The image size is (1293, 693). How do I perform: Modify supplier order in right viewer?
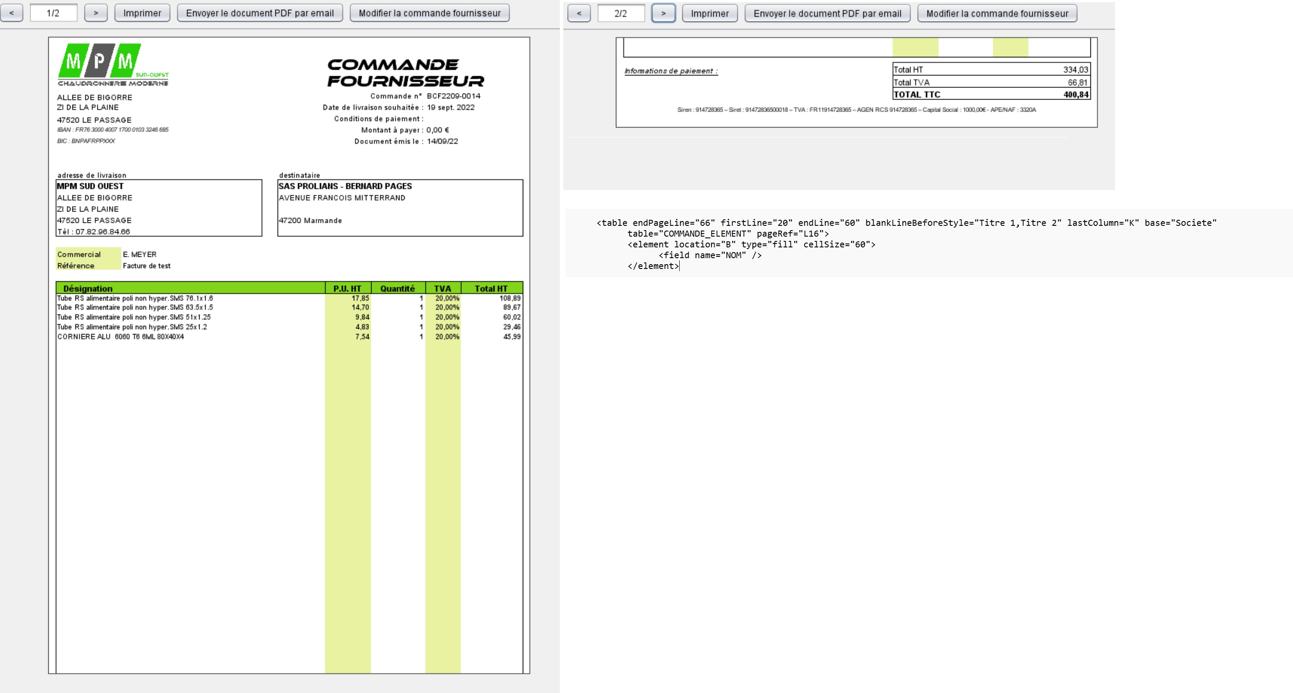[997, 13]
